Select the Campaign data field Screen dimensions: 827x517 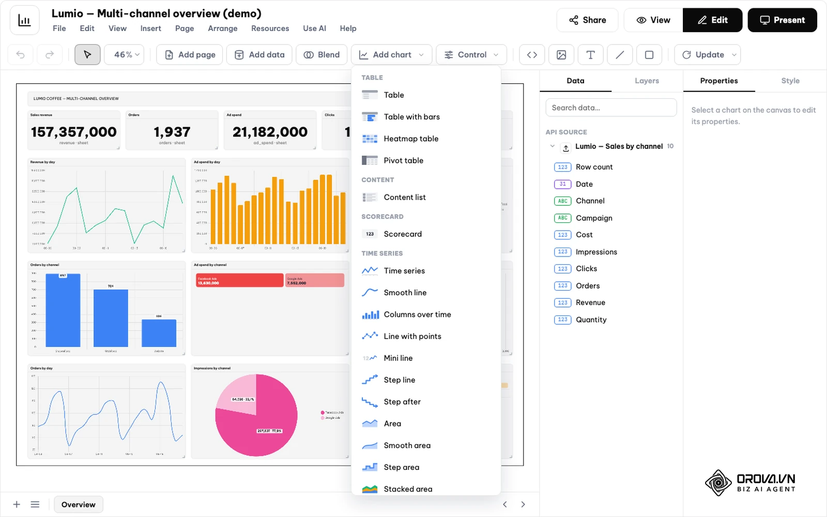tap(593, 218)
